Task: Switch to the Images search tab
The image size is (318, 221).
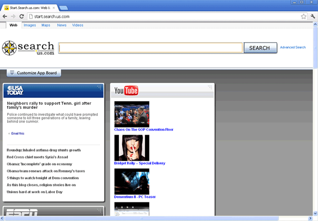Action: tap(30, 25)
